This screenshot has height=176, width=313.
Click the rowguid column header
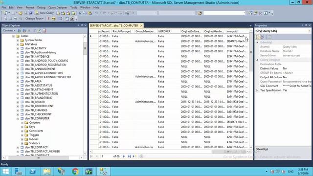(237, 31)
